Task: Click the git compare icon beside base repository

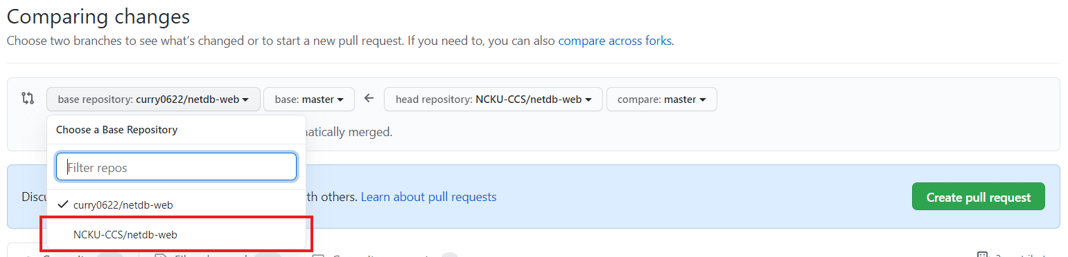Action: 28,98
